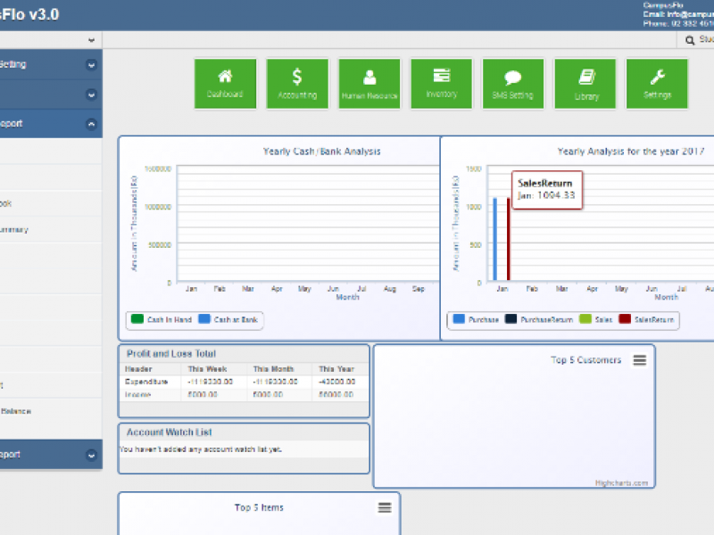This screenshot has height=535, width=714.
Task: Open the Dashboard home tile
Action: click(x=225, y=84)
